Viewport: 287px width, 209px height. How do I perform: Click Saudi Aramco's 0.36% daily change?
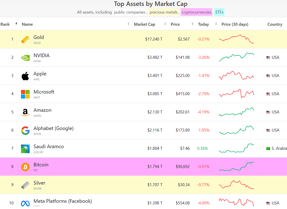pos(202,148)
